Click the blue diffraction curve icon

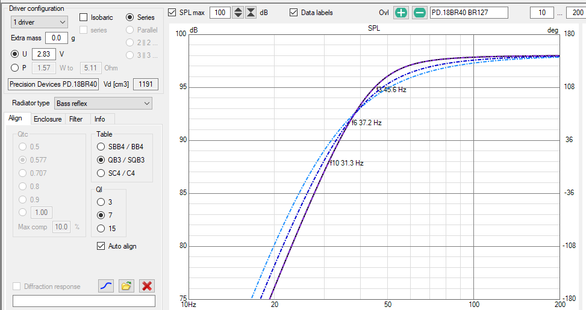106,286
